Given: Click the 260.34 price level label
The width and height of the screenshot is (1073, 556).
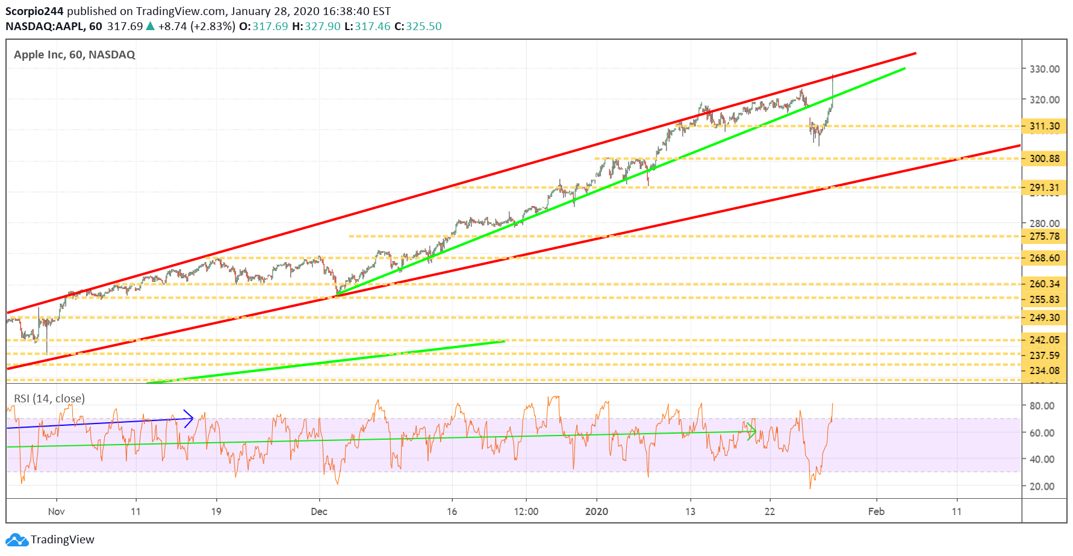Looking at the screenshot, I should pos(1044,284).
